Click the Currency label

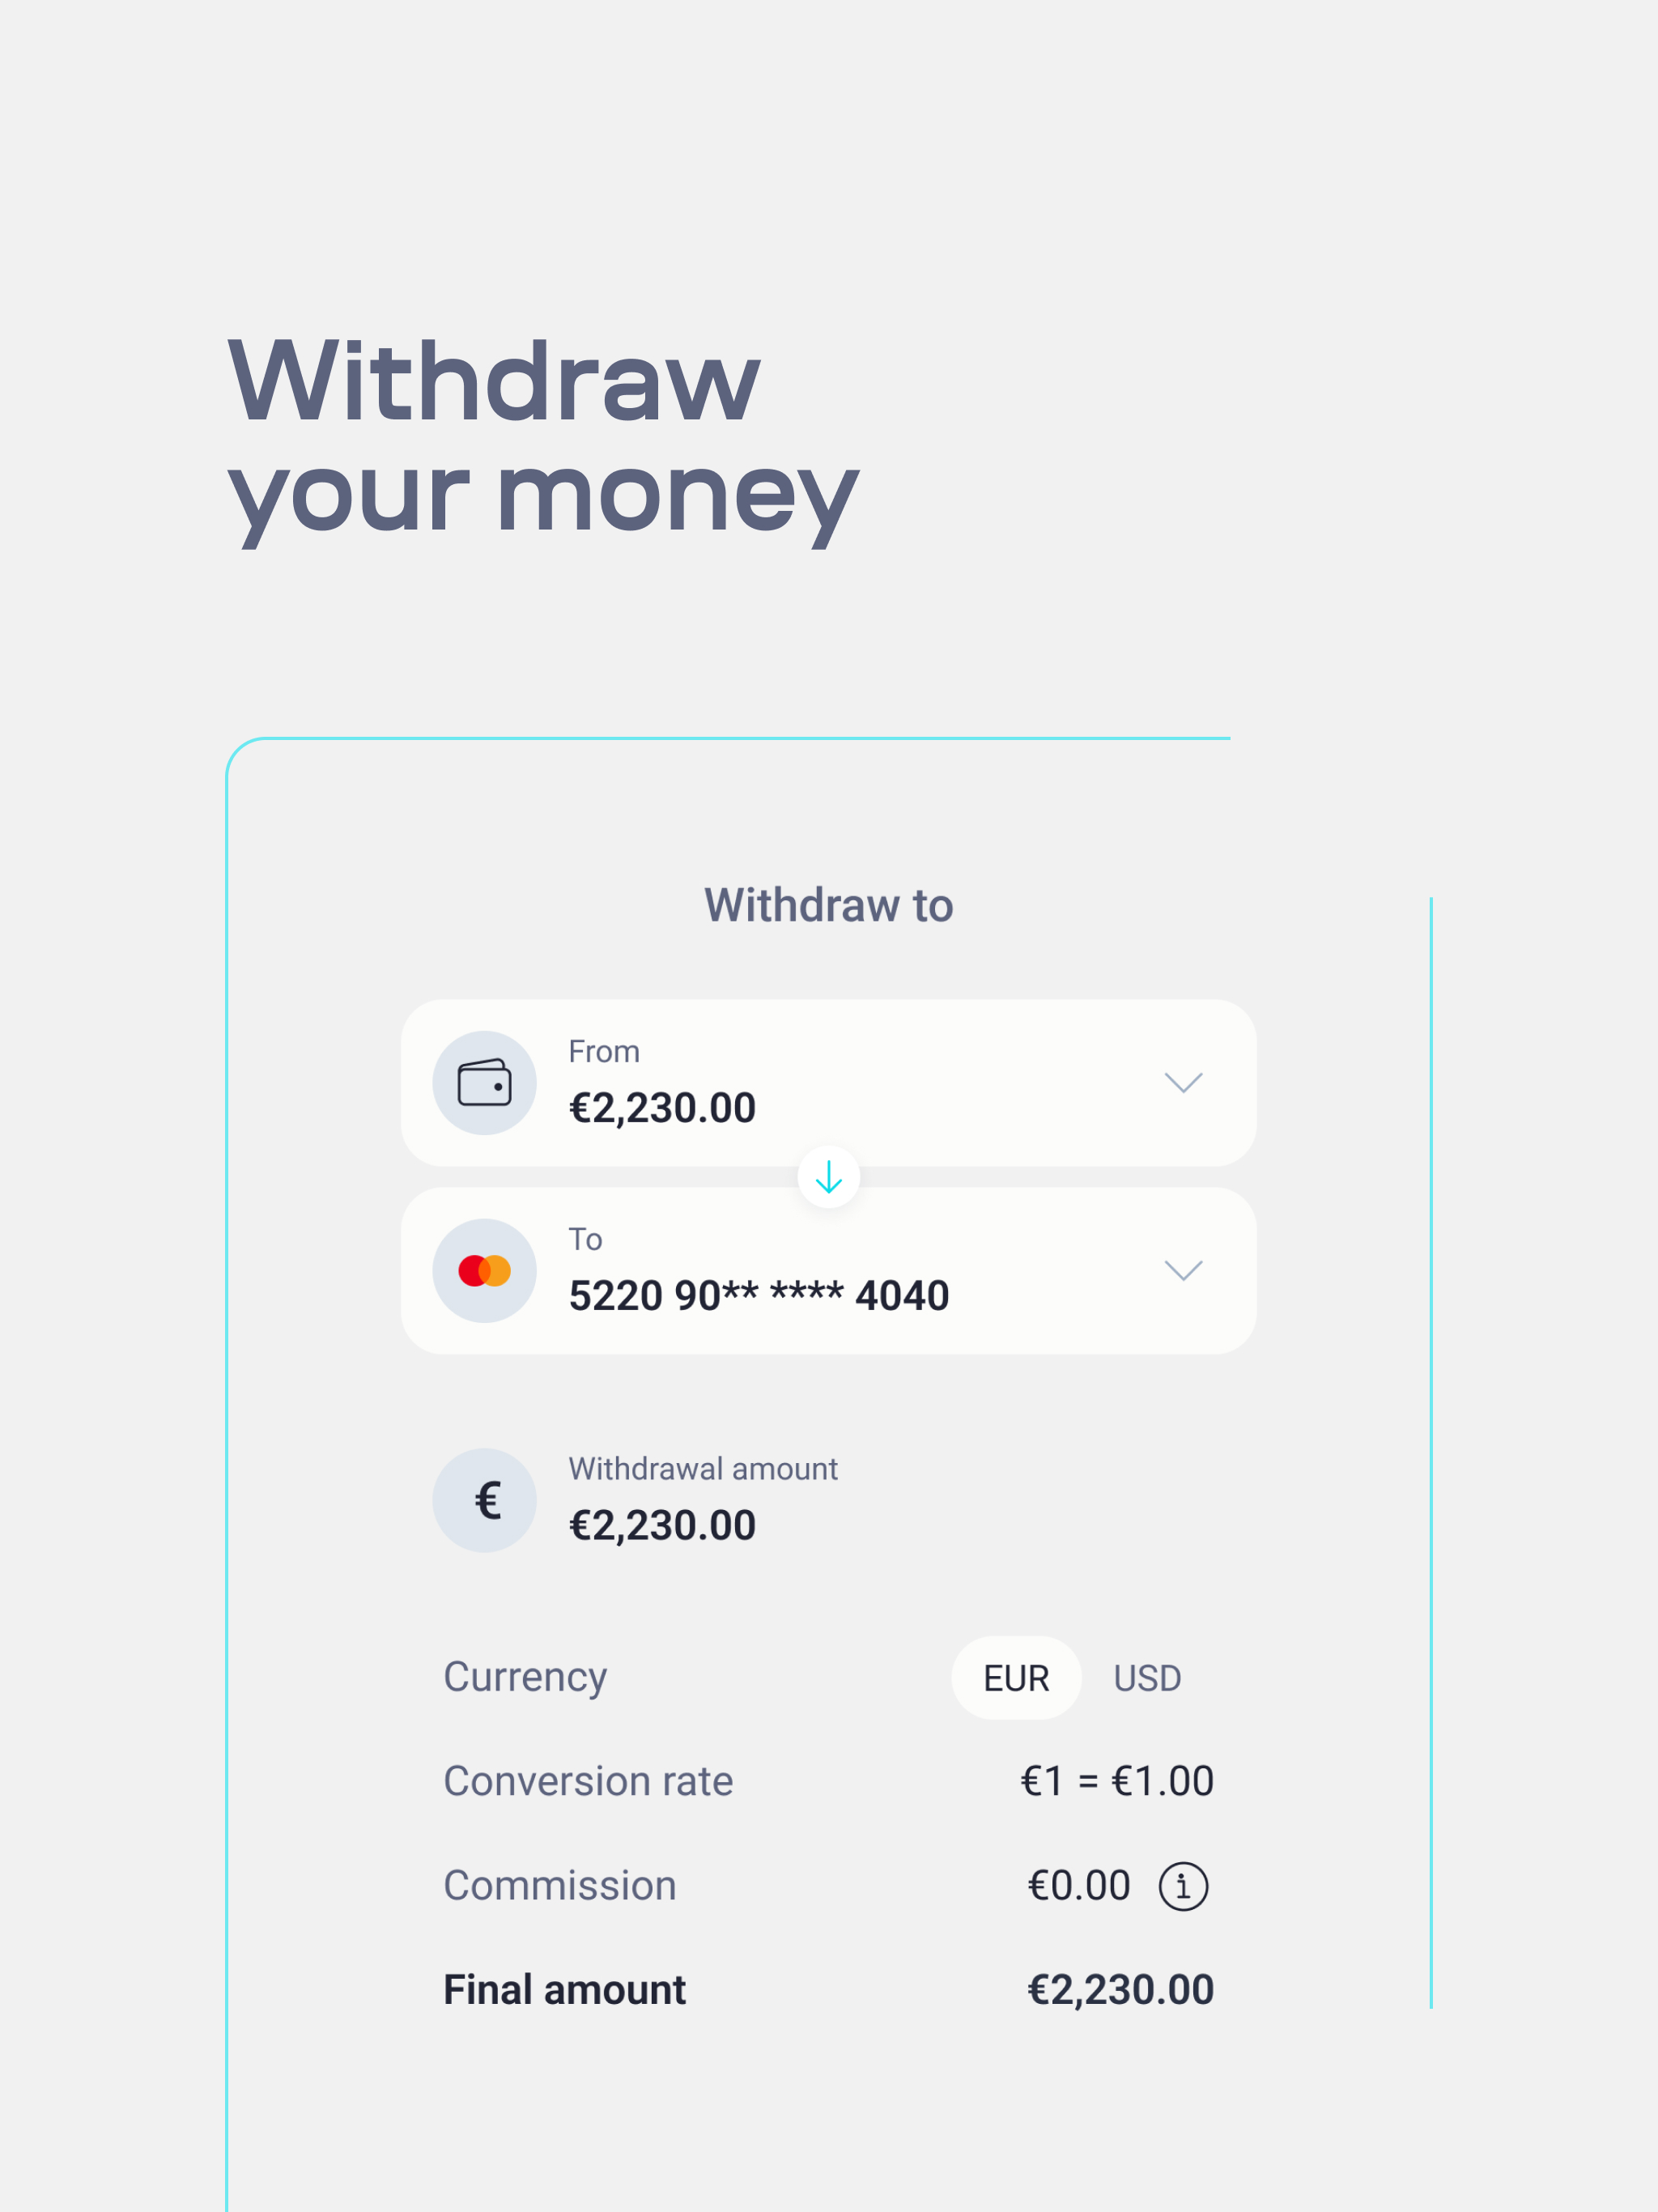(x=525, y=1677)
